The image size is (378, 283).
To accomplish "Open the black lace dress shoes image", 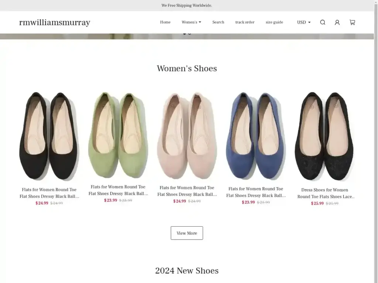I will coord(324,136).
